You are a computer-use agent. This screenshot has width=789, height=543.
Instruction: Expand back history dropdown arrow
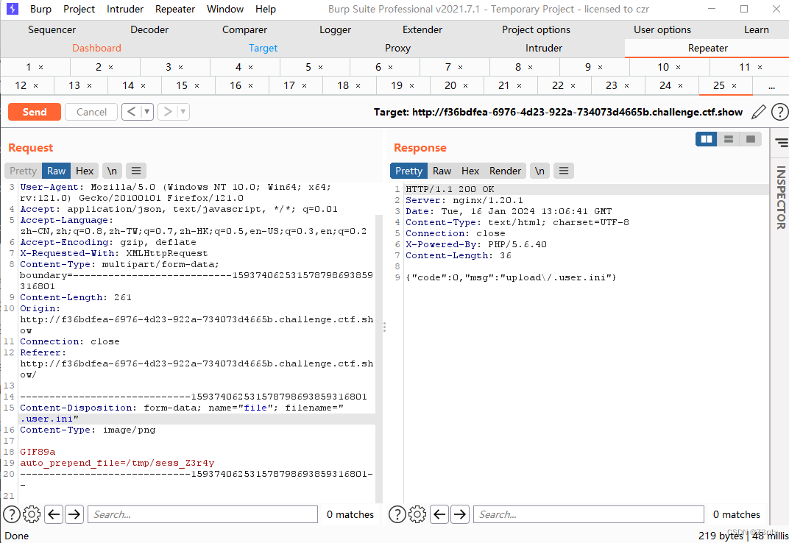[147, 112]
